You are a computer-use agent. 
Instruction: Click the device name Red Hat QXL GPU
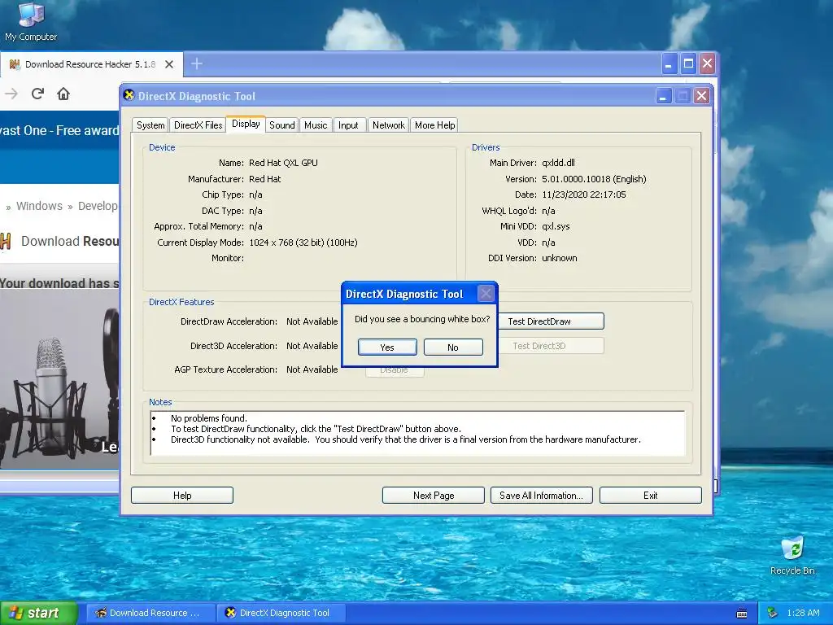pos(283,163)
